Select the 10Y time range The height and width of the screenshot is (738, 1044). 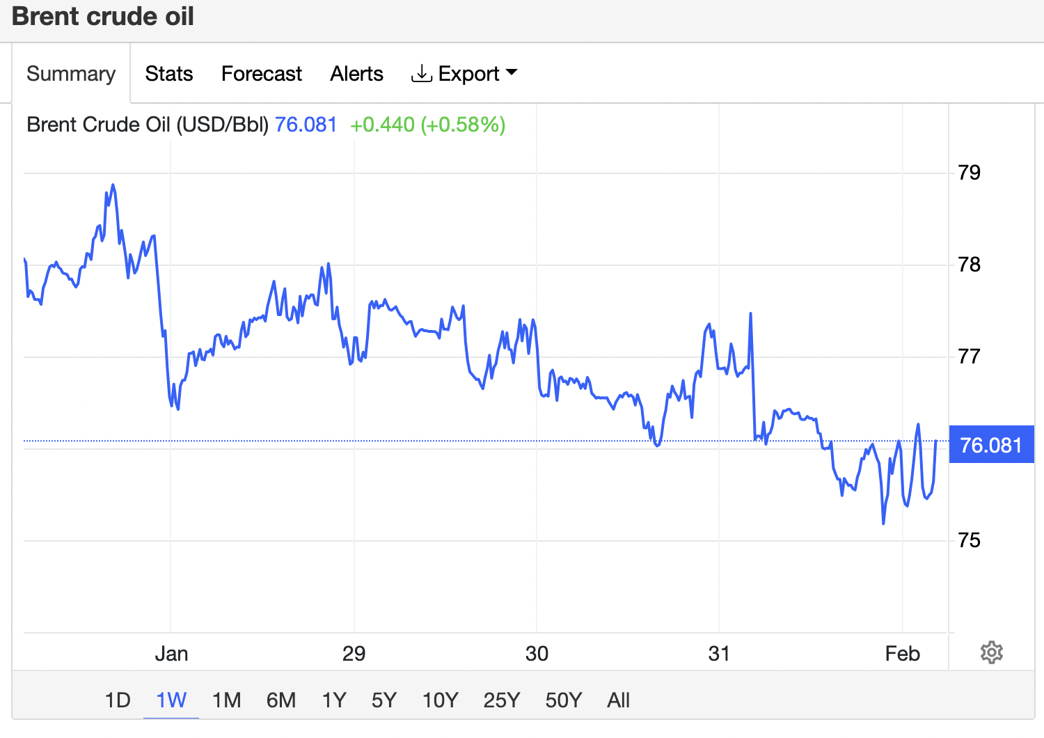coord(441,700)
